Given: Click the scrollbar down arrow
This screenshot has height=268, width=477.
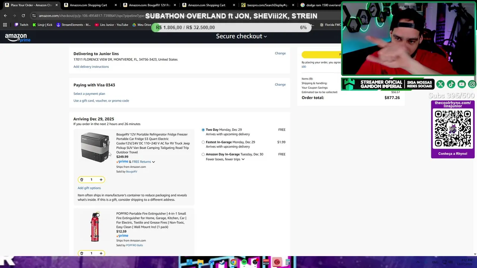Looking at the screenshot, I should pyautogui.click(x=474, y=254).
